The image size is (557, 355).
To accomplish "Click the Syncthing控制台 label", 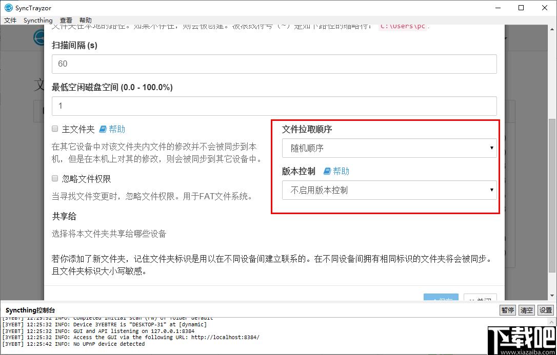I will (x=30, y=310).
